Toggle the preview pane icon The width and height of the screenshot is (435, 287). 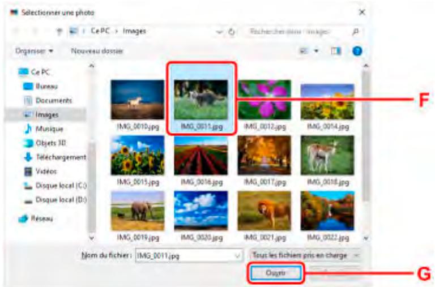336,51
